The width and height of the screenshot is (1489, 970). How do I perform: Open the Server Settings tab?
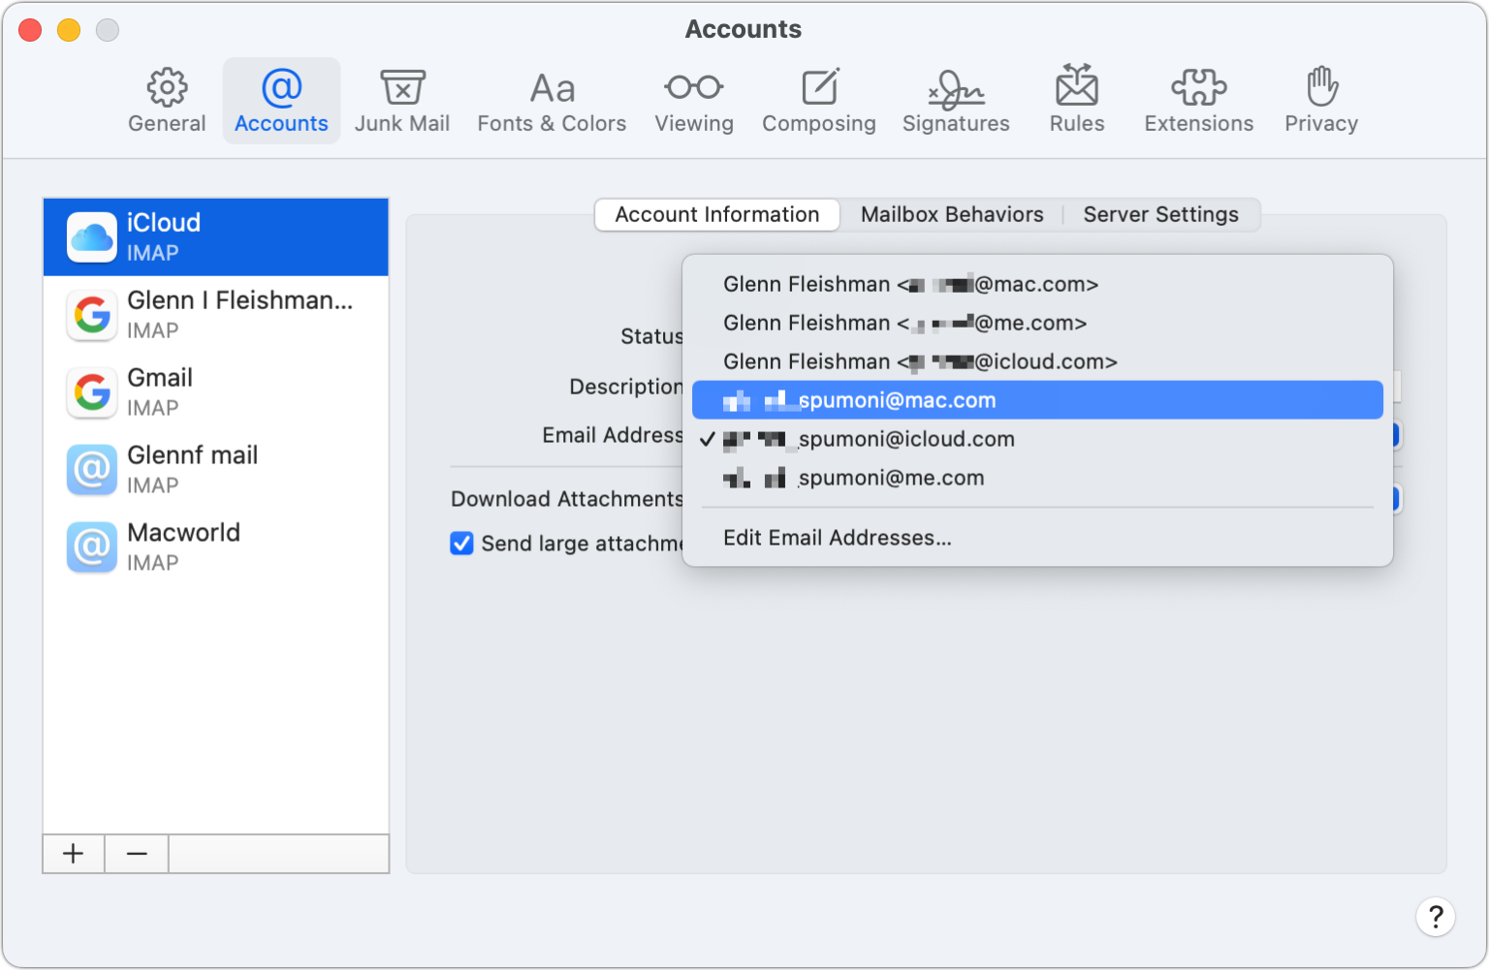point(1160,214)
